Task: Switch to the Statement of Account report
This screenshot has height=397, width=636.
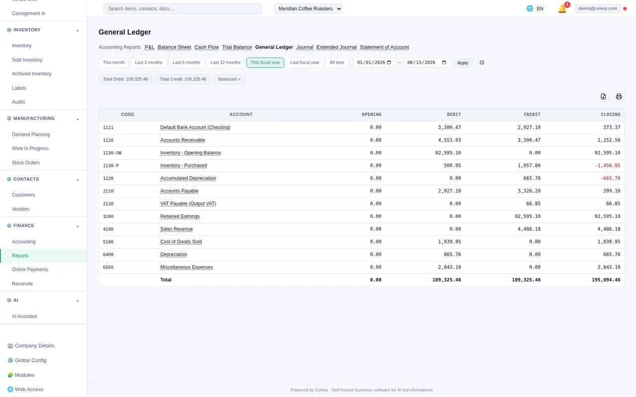Action: click(385, 47)
